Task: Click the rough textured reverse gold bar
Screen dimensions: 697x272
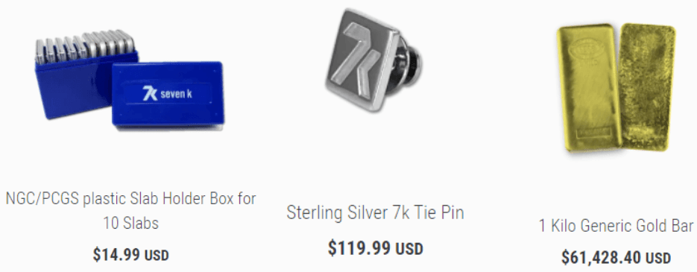Action: 647,86
